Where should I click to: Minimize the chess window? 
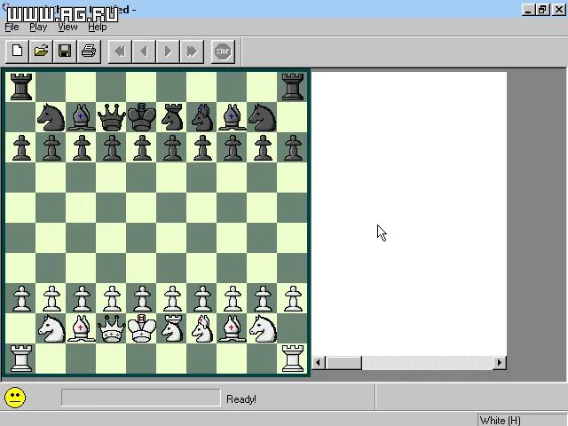[x=528, y=10]
